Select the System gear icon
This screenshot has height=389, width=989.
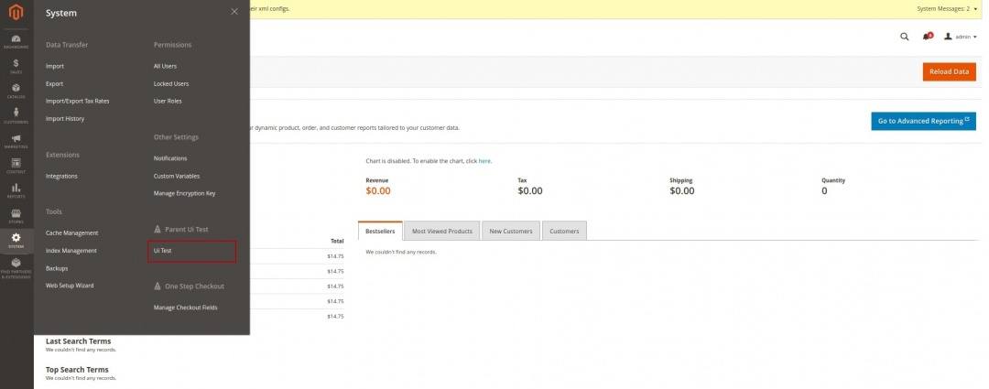[x=16, y=241]
